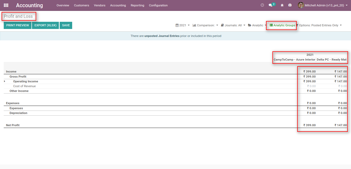Expand the Operating Income row
Screen dimensions: 351x169
[x=4, y=81]
